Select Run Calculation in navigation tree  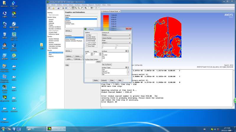53,48
